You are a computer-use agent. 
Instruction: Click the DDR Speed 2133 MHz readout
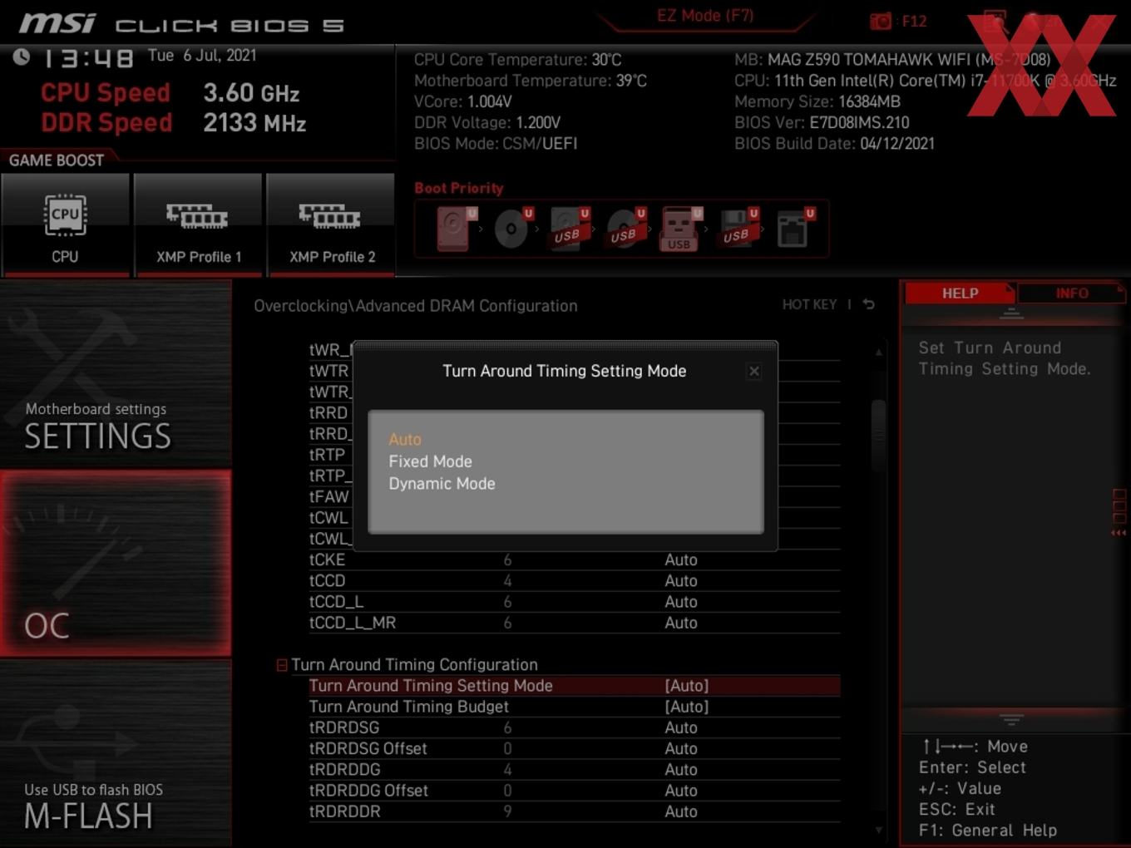click(x=174, y=123)
